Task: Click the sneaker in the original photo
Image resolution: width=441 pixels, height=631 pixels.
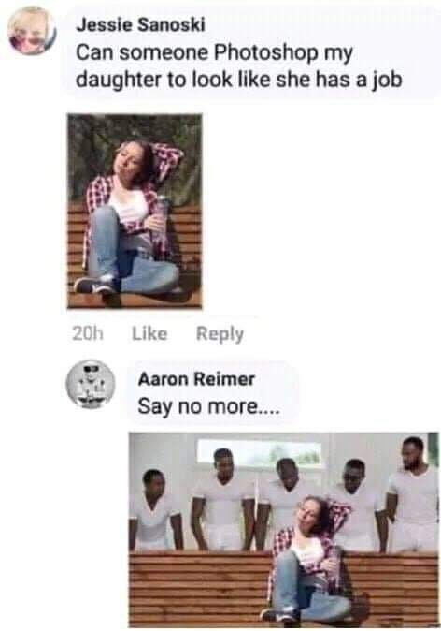Action: coord(93,285)
